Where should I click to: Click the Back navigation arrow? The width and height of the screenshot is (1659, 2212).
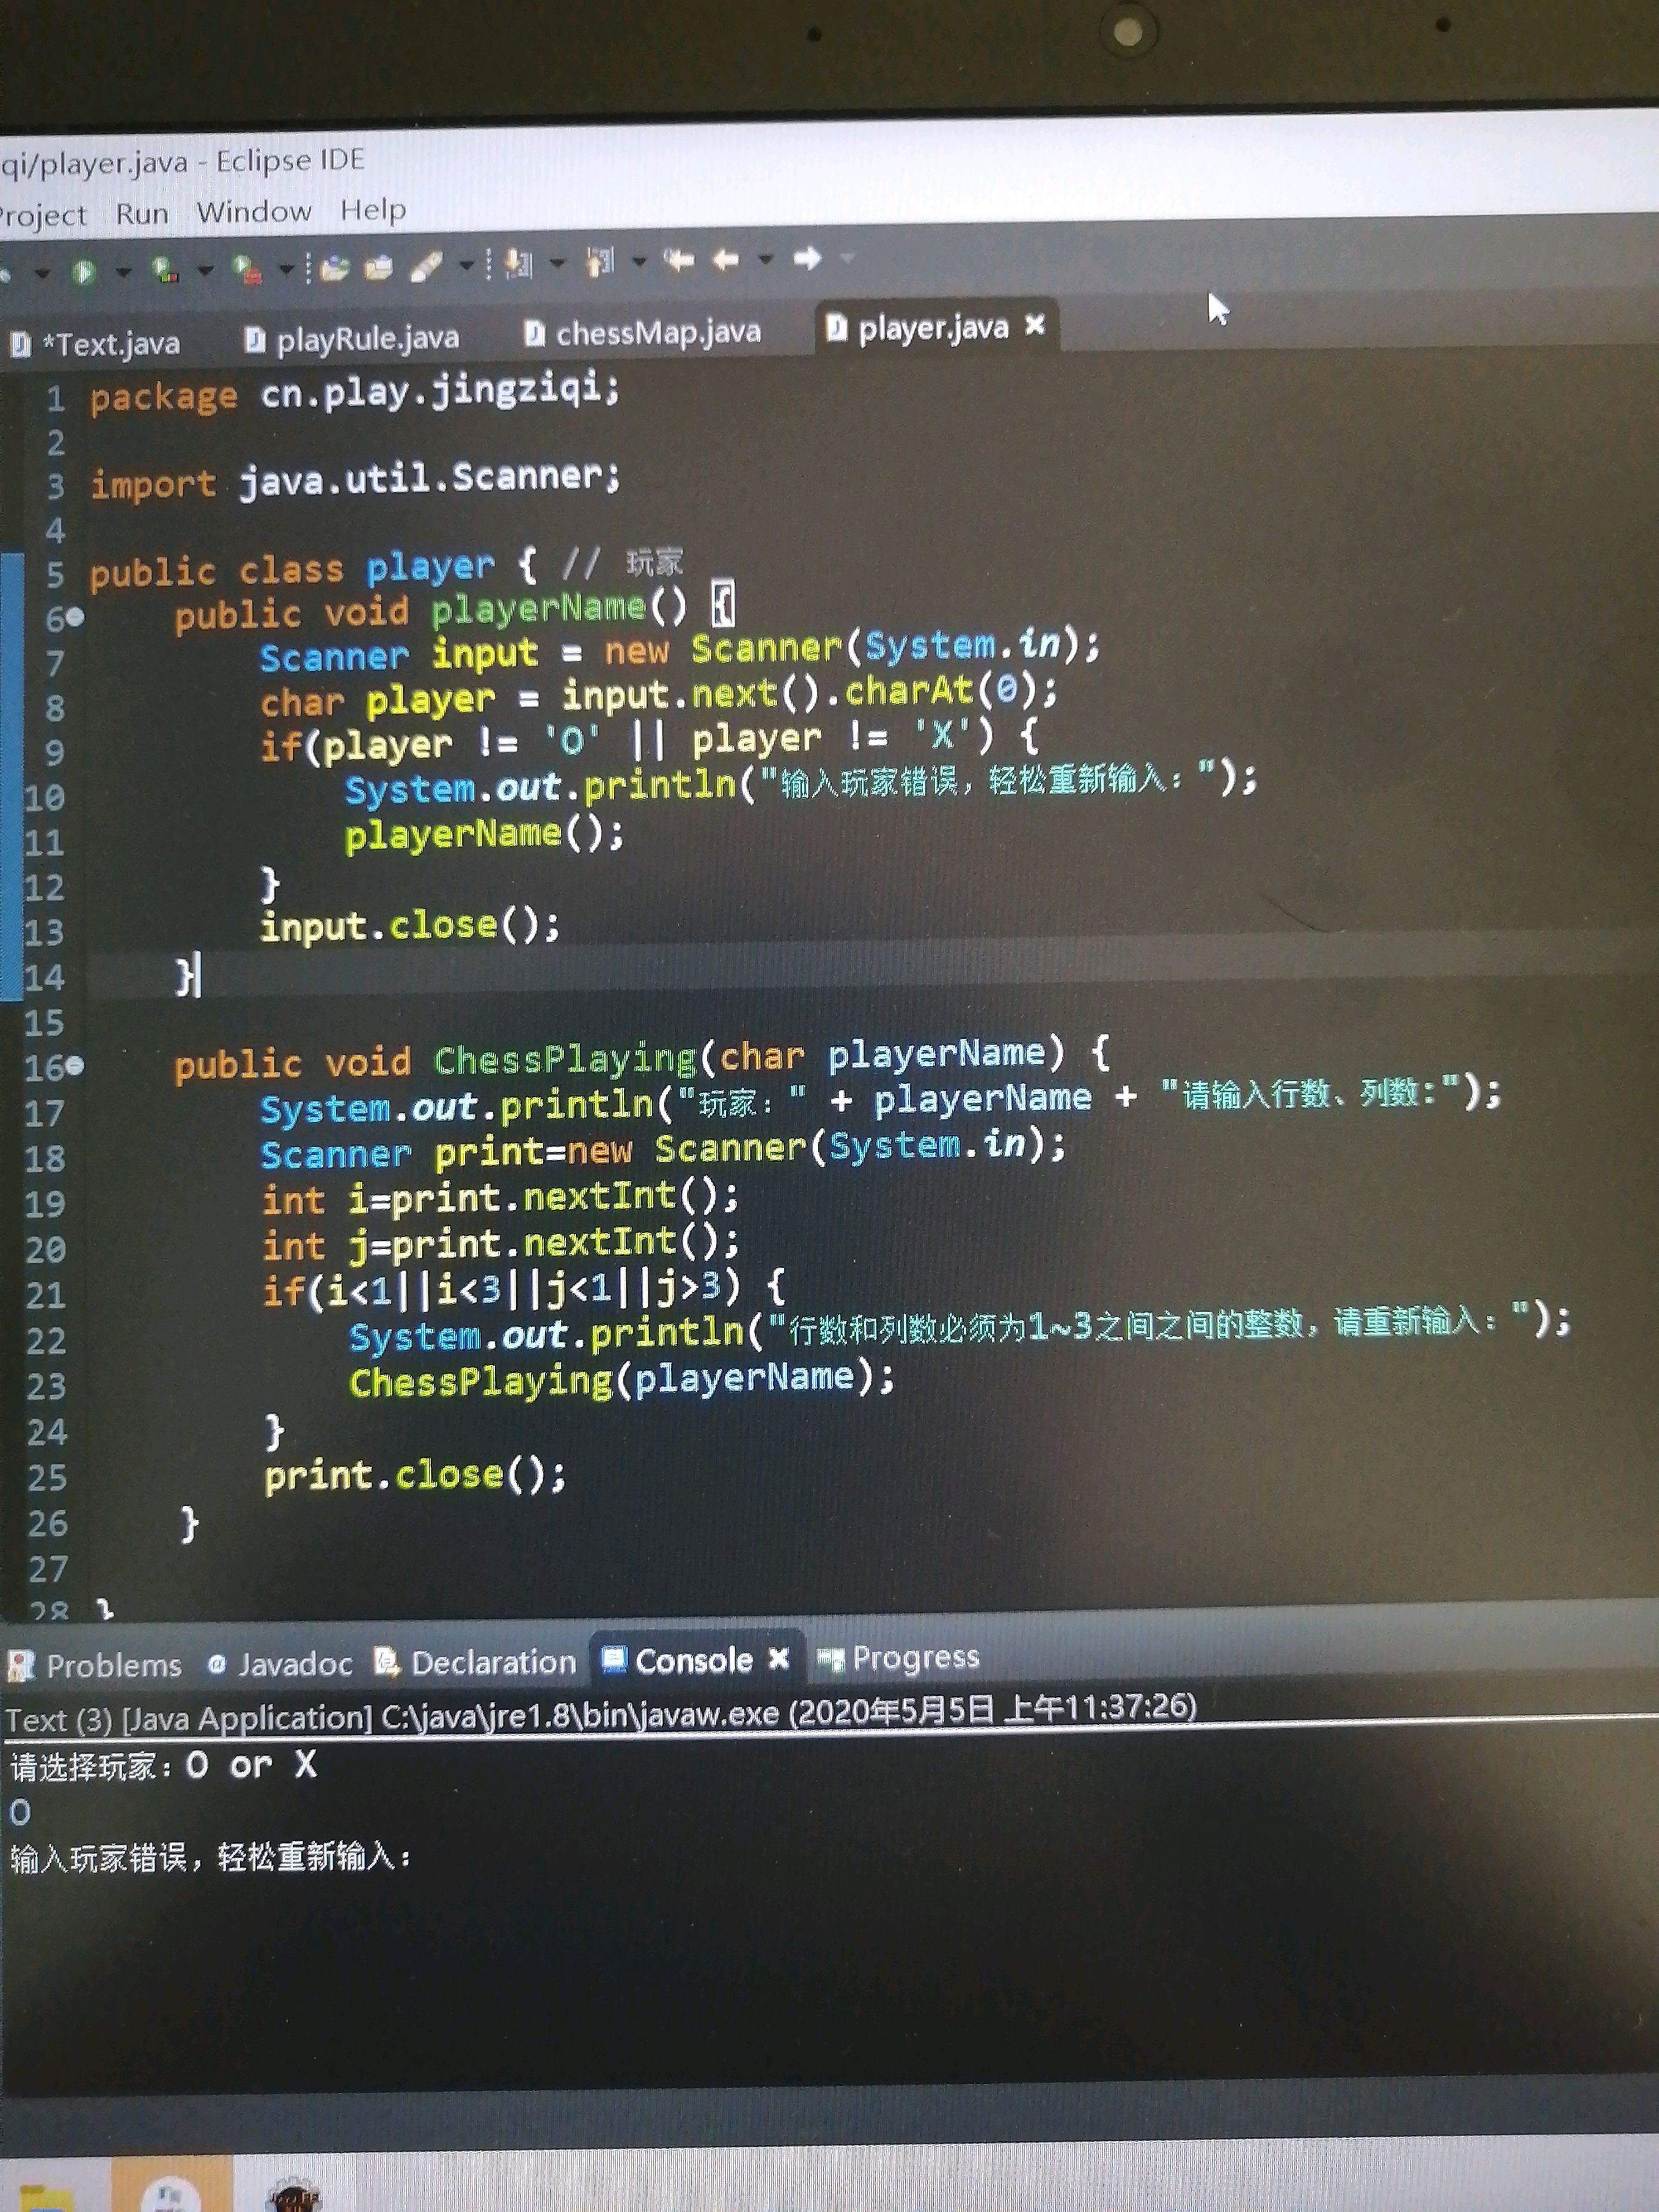726,260
